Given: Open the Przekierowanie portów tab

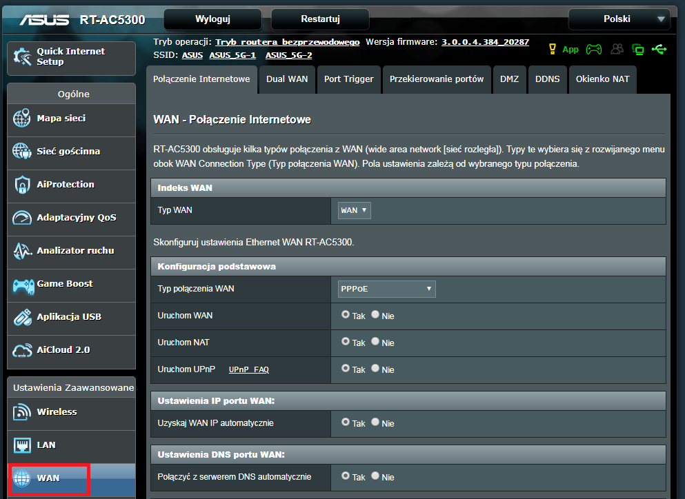Looking at the screenshot, I should (437, 79).
